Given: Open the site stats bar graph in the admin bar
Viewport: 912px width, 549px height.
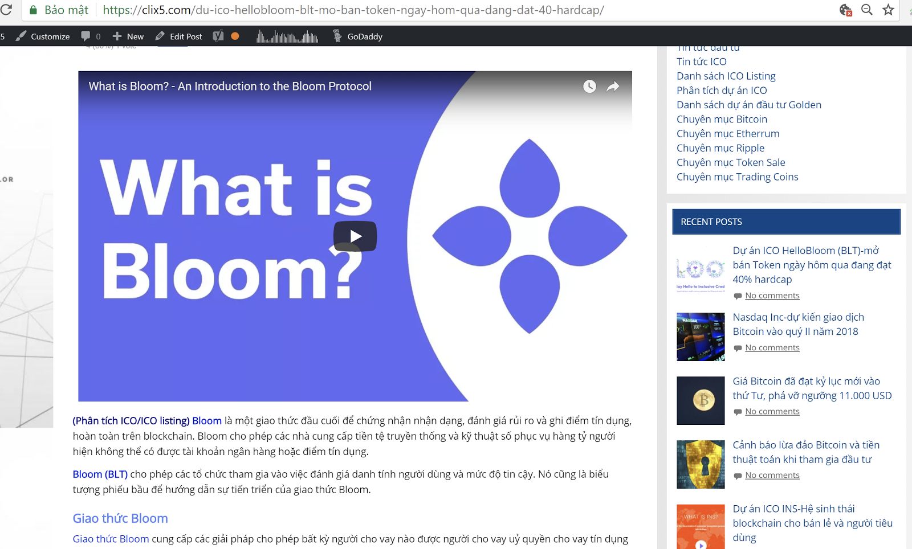Looking at the screenshot, I should tap(287, 36).
